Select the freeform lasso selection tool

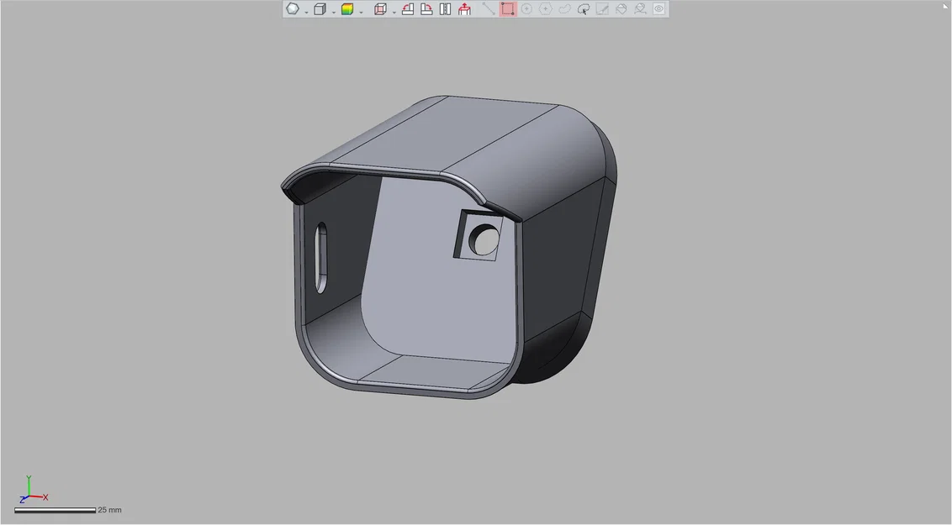point(564,9)
